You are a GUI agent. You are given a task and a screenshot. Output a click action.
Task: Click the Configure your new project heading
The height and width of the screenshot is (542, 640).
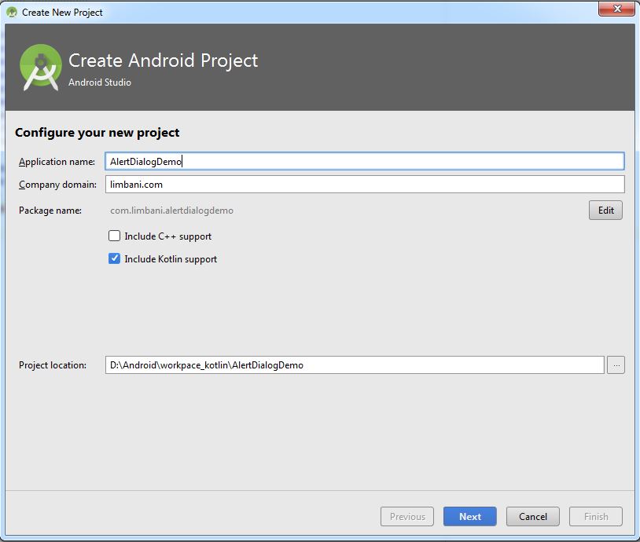97,132
